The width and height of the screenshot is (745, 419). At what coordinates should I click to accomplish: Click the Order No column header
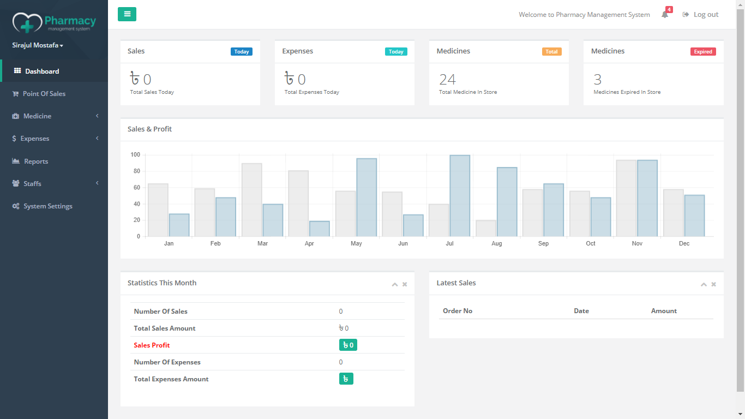(458, 311)
